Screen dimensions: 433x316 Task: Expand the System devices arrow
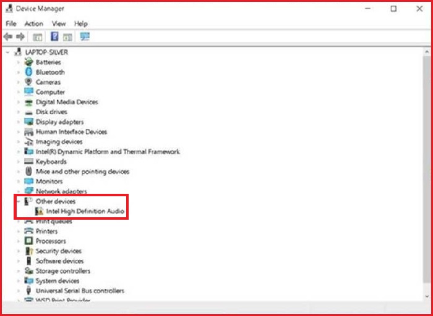pos(19,281)
